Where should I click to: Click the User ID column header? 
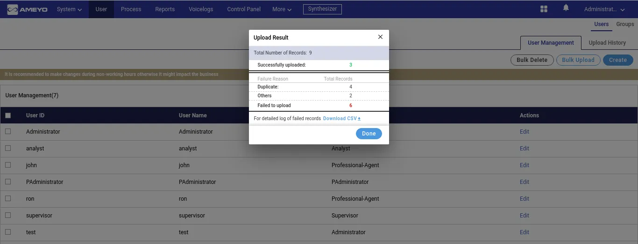point(35,115)
